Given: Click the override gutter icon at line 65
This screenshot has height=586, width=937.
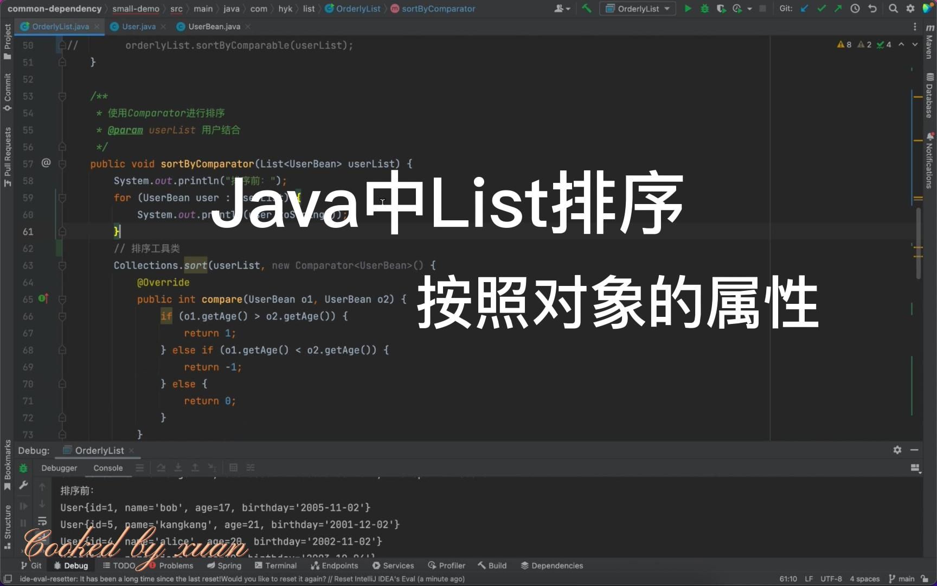Looking at the screenshot, I should (43, 298).
